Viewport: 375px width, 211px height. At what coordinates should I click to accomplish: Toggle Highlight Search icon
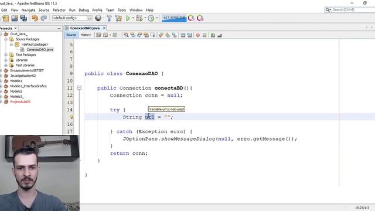tap(146, 35)
